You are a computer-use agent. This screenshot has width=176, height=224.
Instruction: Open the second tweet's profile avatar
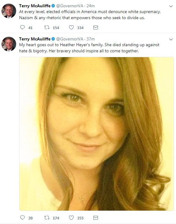click(x=9, y=44)
